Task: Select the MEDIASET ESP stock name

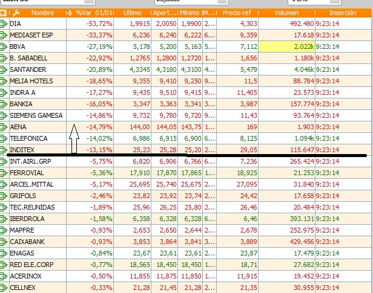Action: click(31, 35)
